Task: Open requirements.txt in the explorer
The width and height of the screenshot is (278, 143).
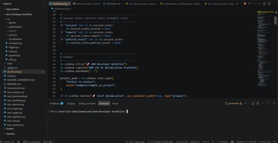Action: point(16,88)
